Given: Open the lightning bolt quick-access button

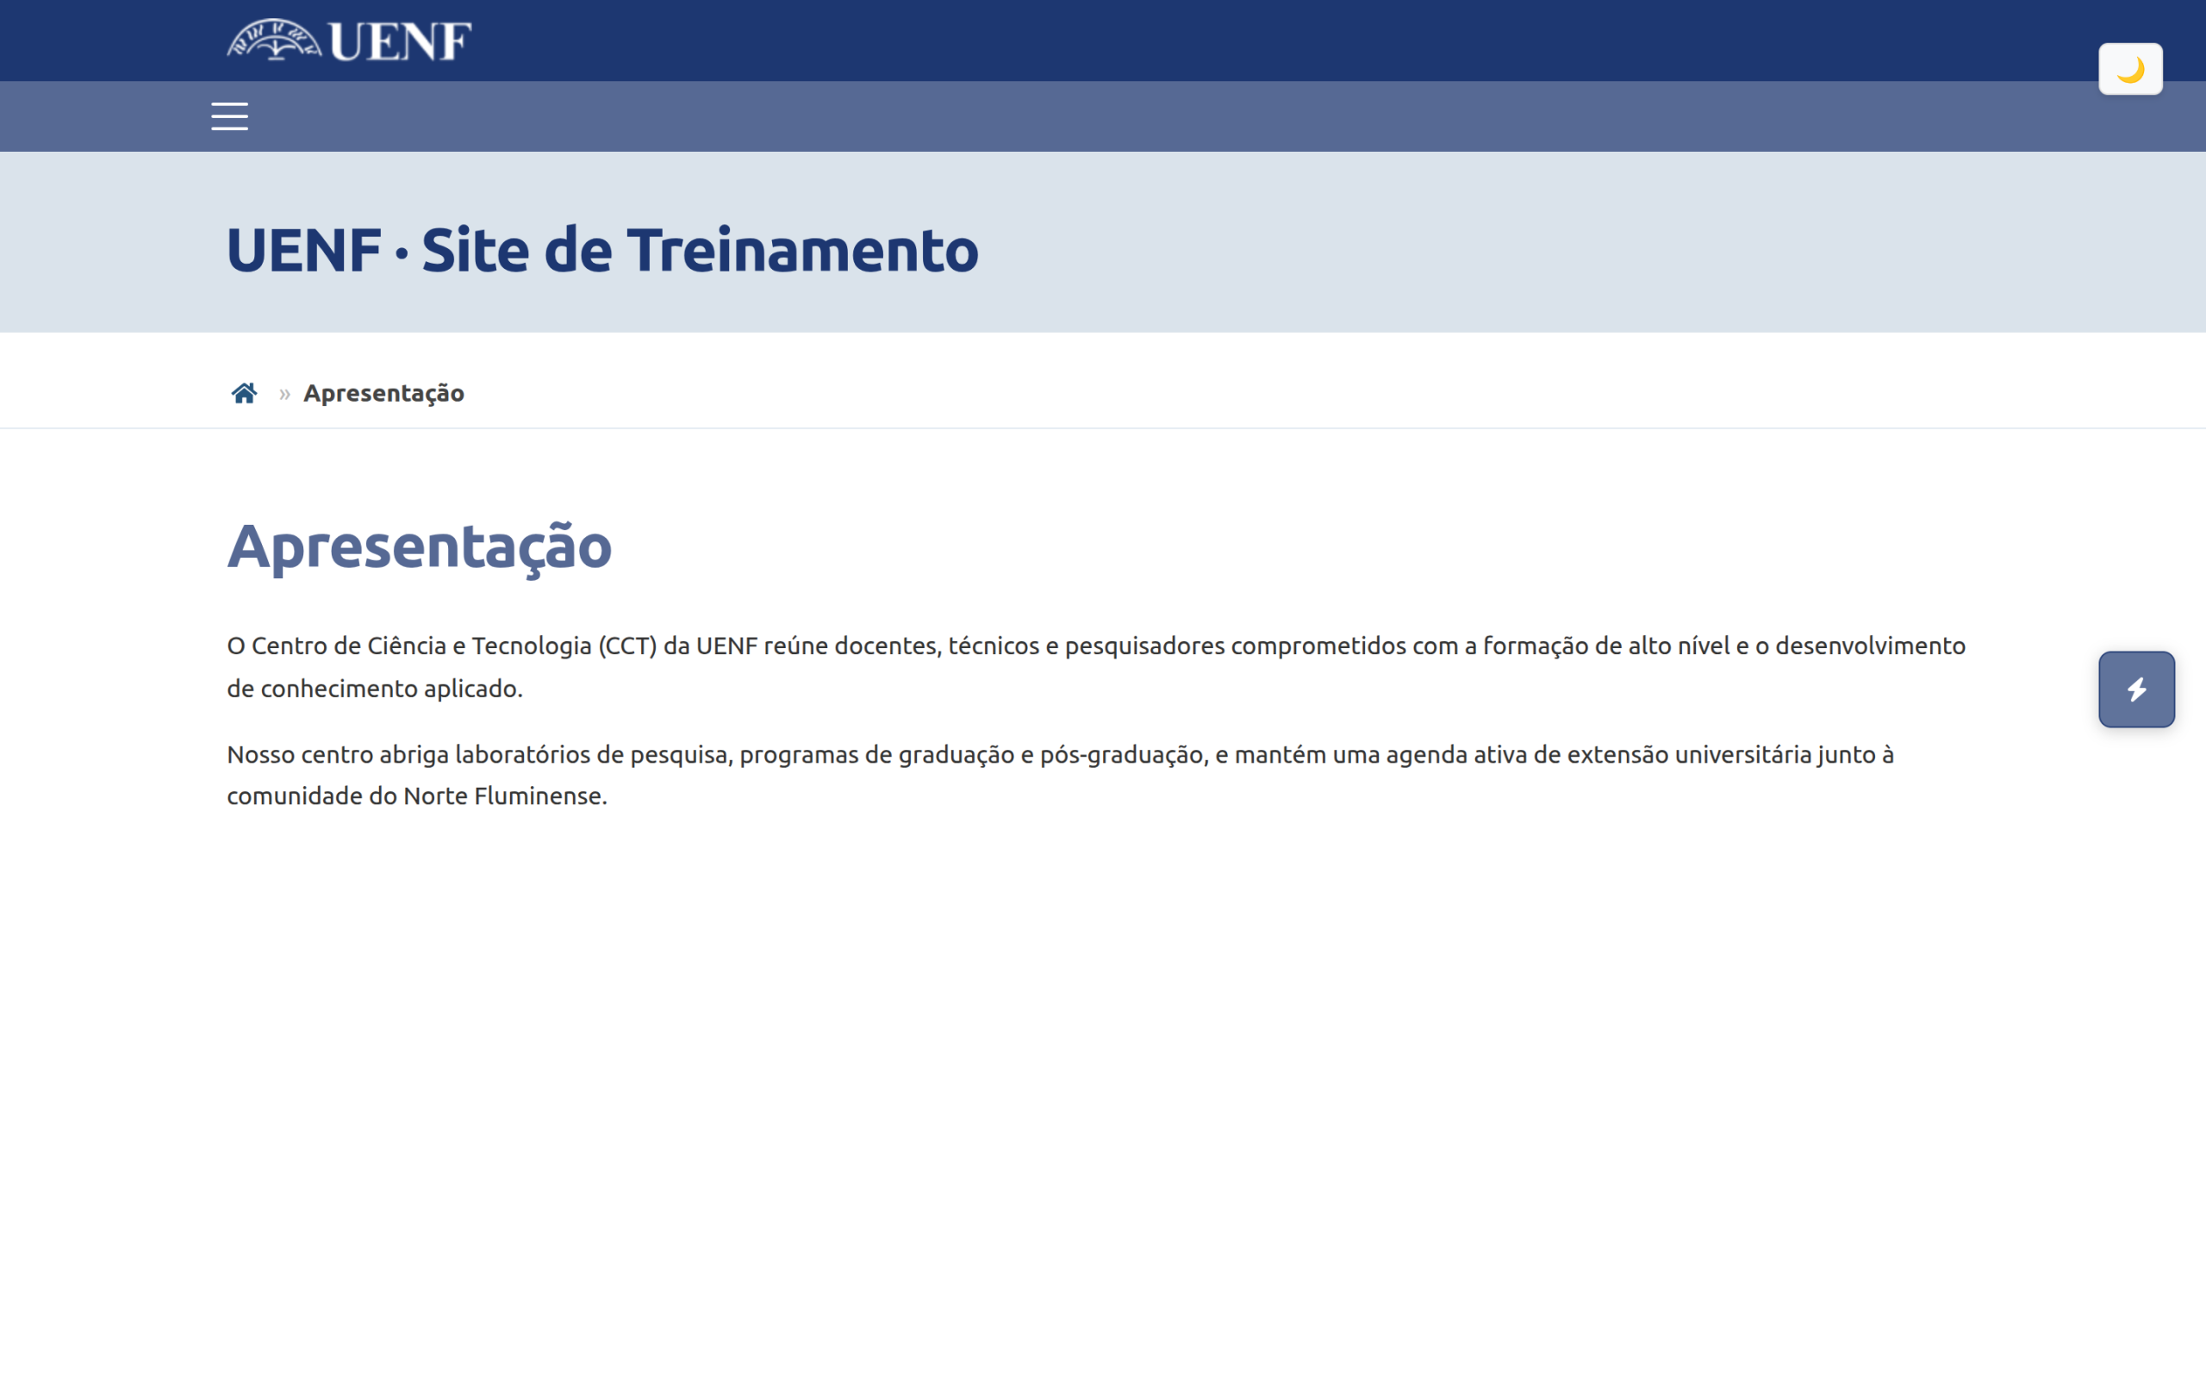Looking at the screenshot, I should [x=2136, y=689].
